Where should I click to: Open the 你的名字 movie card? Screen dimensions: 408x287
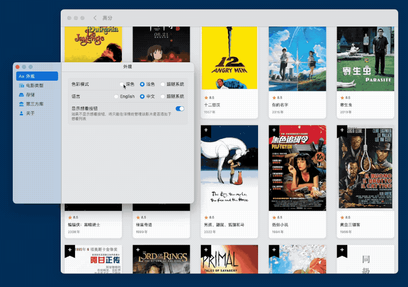(297, 73)
